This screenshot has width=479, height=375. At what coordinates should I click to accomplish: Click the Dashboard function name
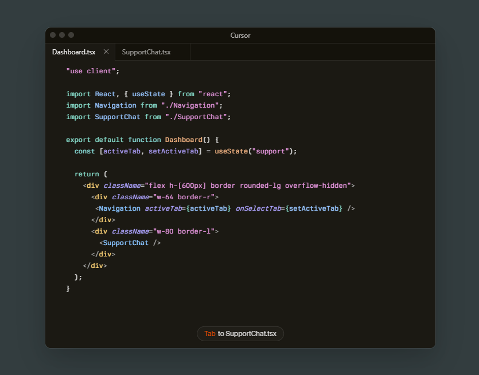pos(184,140)
